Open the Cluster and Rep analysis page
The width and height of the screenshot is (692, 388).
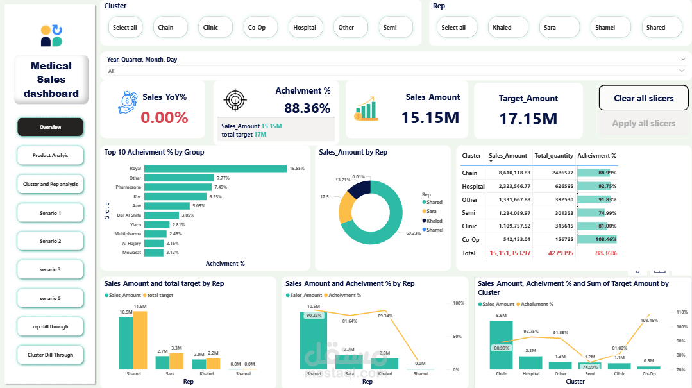coord(50,184)
